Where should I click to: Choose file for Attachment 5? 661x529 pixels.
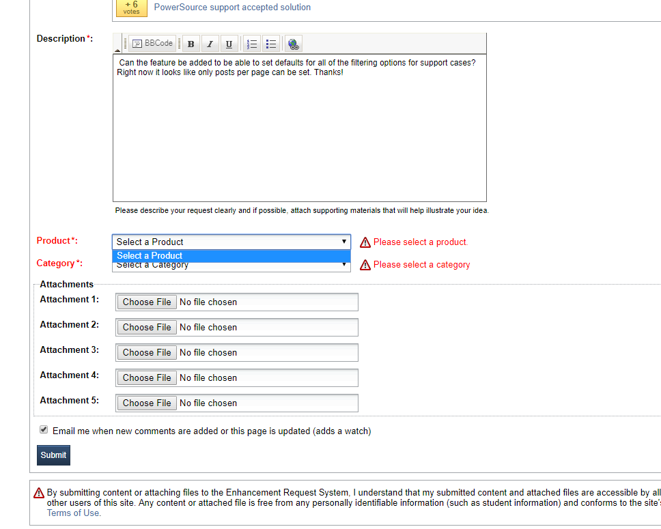click(x=147, y=403)
